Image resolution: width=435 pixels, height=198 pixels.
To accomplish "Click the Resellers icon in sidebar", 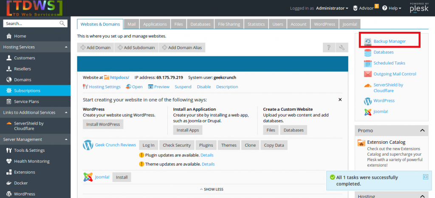I will (9, 69).
